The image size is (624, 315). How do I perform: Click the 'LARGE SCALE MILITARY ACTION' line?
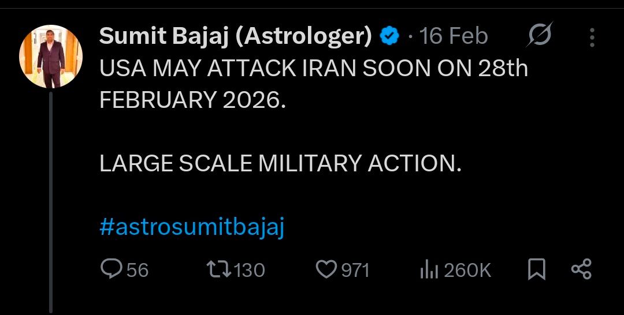(x=280, y=164)
